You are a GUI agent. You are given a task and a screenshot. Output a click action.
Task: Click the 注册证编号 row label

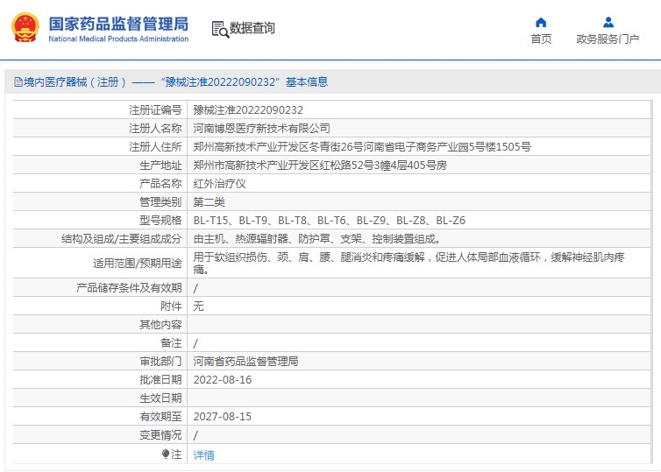point(155,109)
